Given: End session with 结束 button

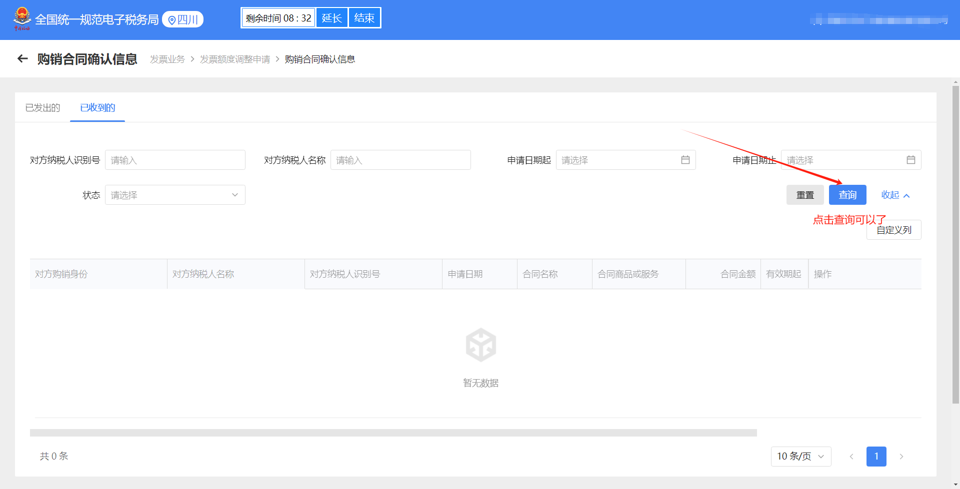Looking at the screenshot, I should tap(364, 18).
